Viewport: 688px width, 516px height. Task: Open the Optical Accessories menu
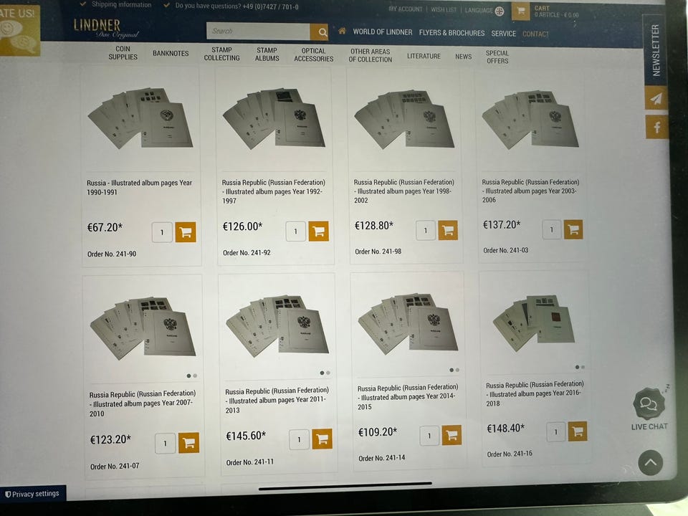coord(314,54)
